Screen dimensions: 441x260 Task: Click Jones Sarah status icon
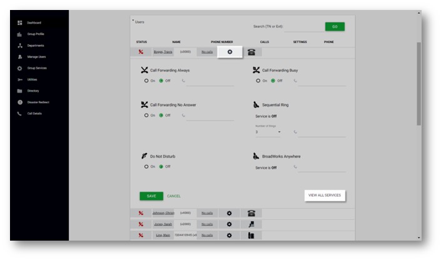point(141,224)
